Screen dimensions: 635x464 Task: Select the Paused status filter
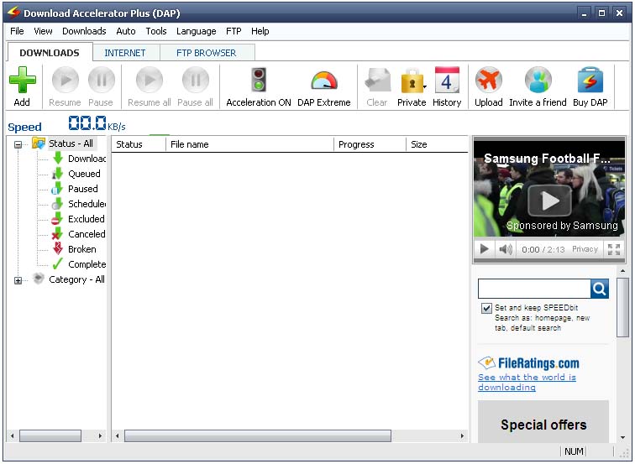(75, 189)
